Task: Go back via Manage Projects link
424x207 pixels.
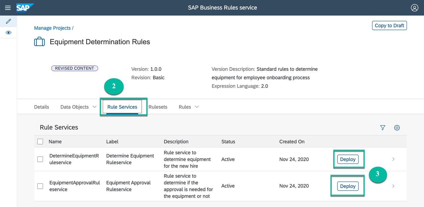Action: click(x=52, y=28)
